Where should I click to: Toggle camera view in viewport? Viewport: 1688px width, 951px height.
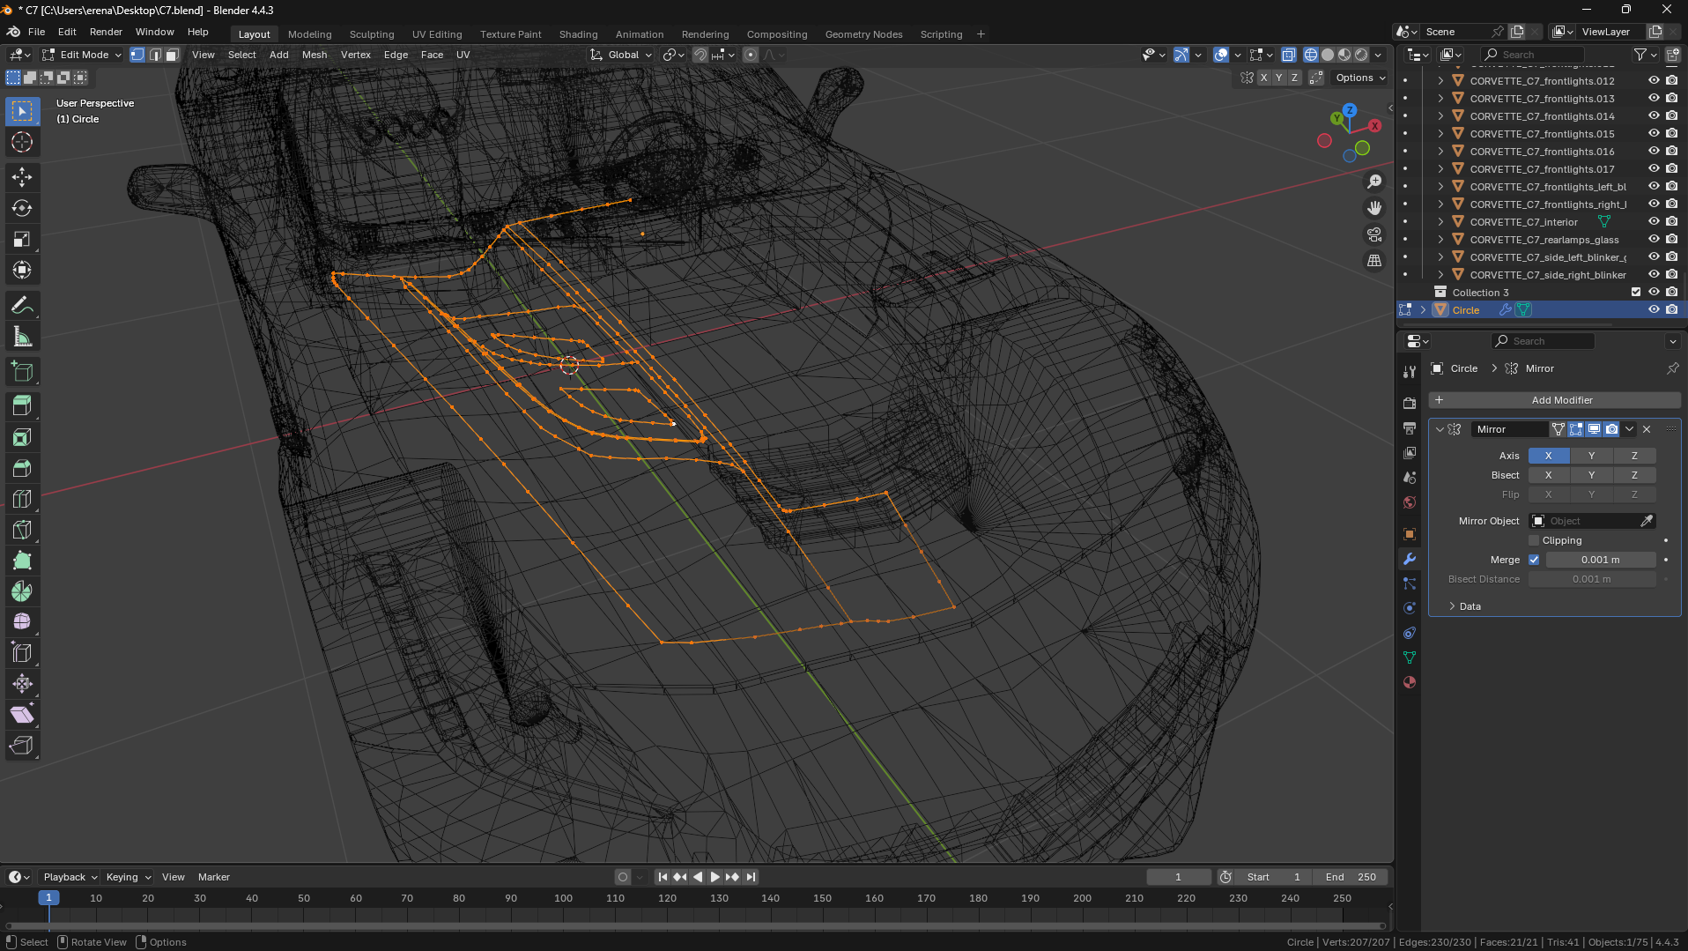(1374, 234)
